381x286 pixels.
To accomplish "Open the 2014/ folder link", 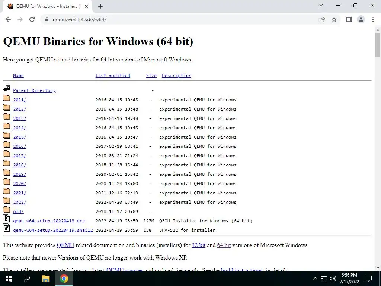I will (x=20, y=128).
